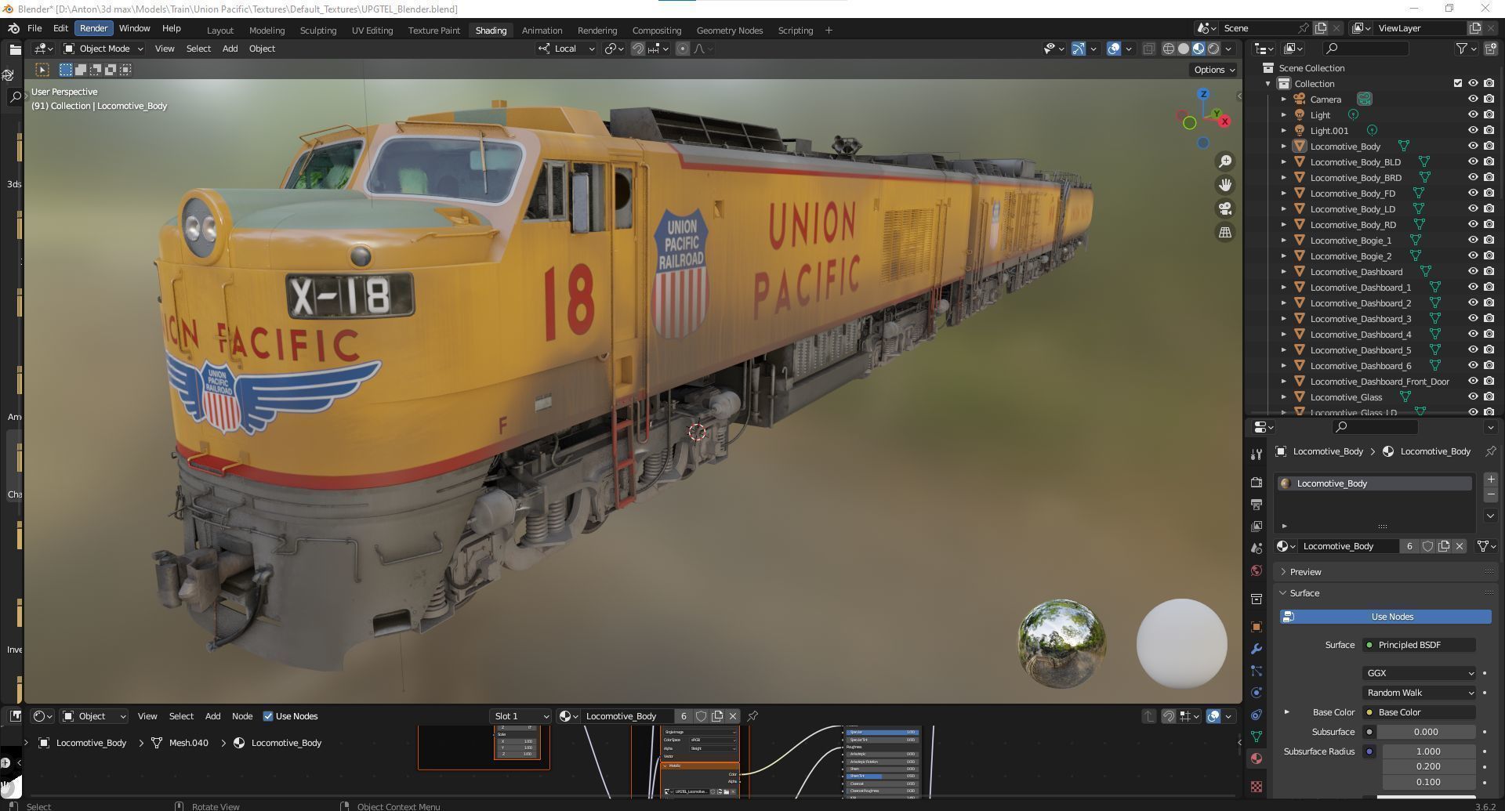The width and height of the screenshot is (1505, 811).
Task: Open Random Walk subsurface method dropdown
Action: pyautogui.click(x=1419, y=693)
